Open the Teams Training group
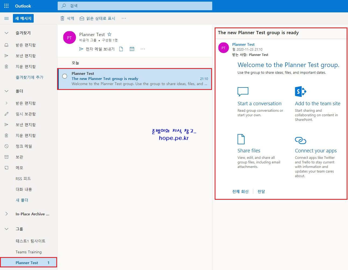348x270 pixels. tap(29, 252)
